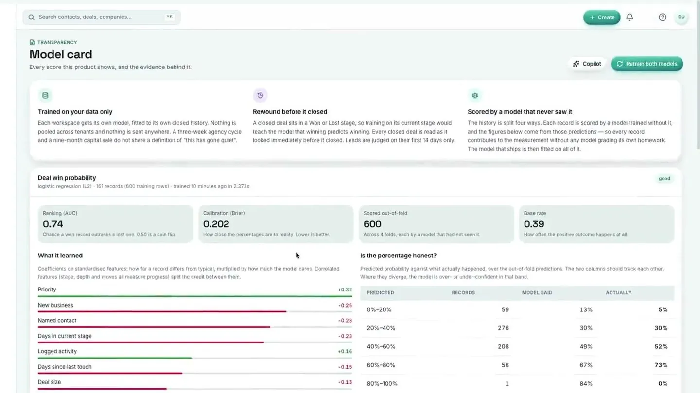Click the PREDICTED column header
This screenshot has height=393, width=700.
pos(380,293)
